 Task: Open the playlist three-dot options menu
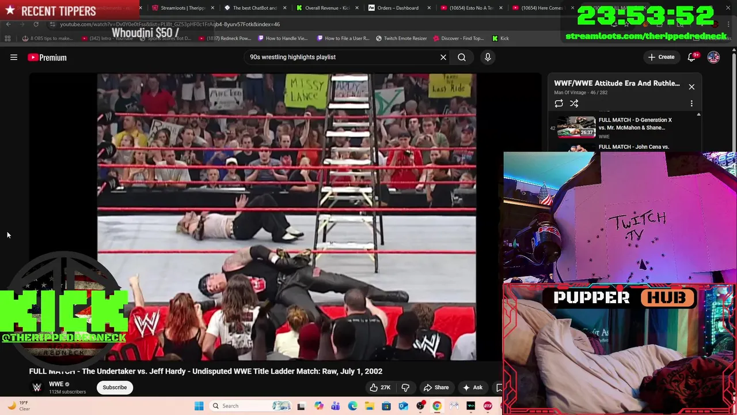692,103
